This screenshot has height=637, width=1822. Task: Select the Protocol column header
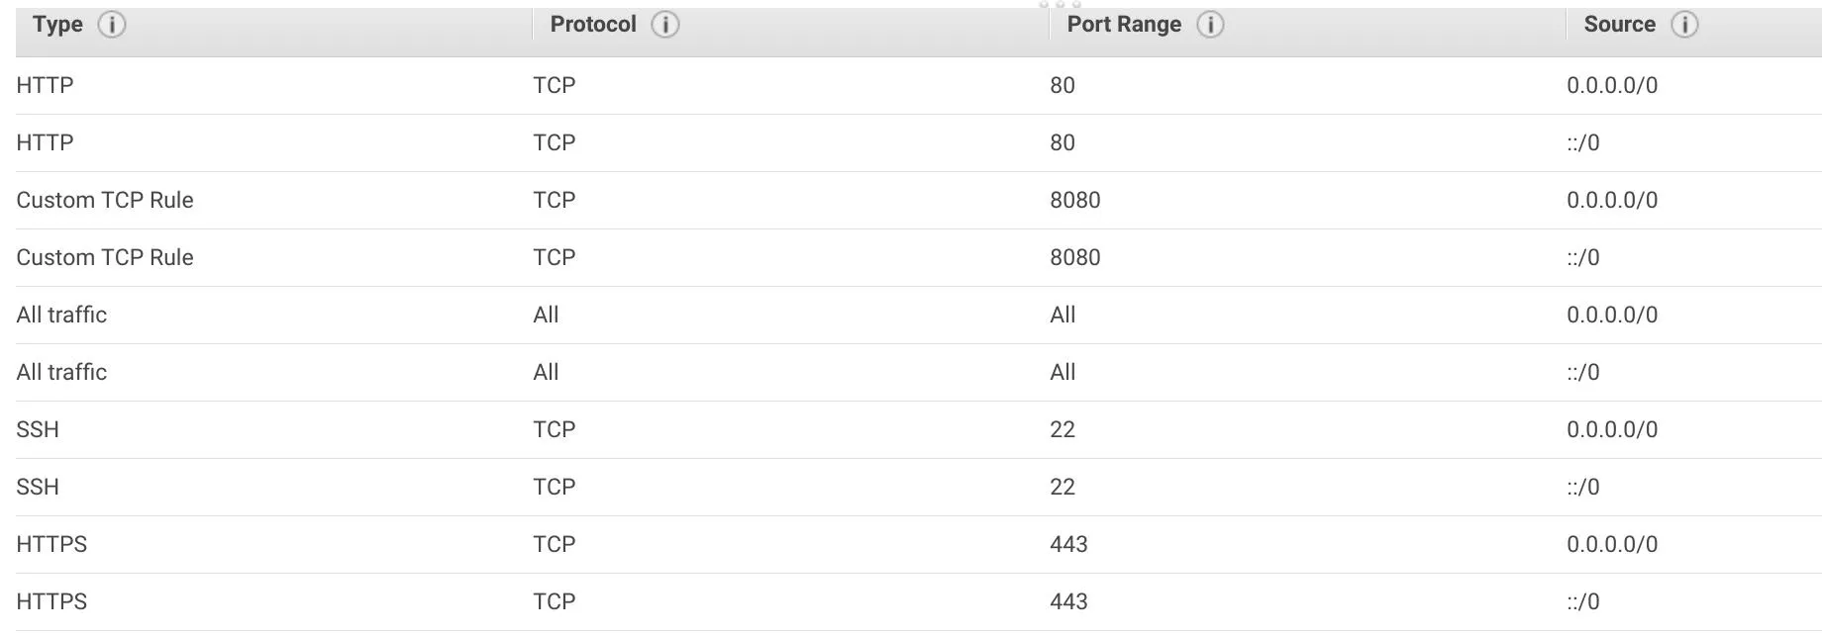(593, 25)
